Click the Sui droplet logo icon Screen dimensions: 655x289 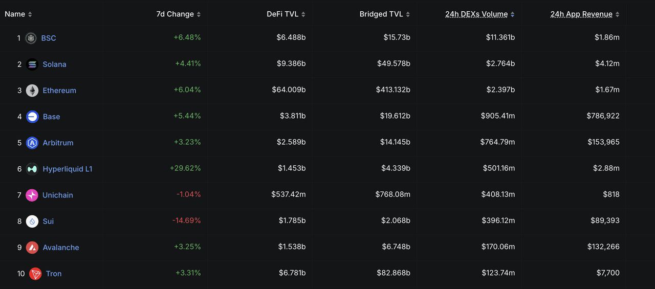point(32,221)
